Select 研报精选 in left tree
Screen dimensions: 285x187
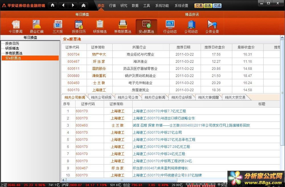pyautogui.click(x=12, y=48)
